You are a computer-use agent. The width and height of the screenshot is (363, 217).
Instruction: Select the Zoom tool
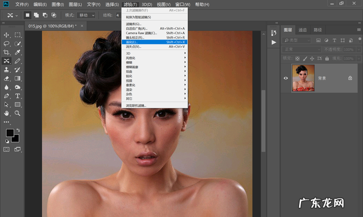coord(18,113)
